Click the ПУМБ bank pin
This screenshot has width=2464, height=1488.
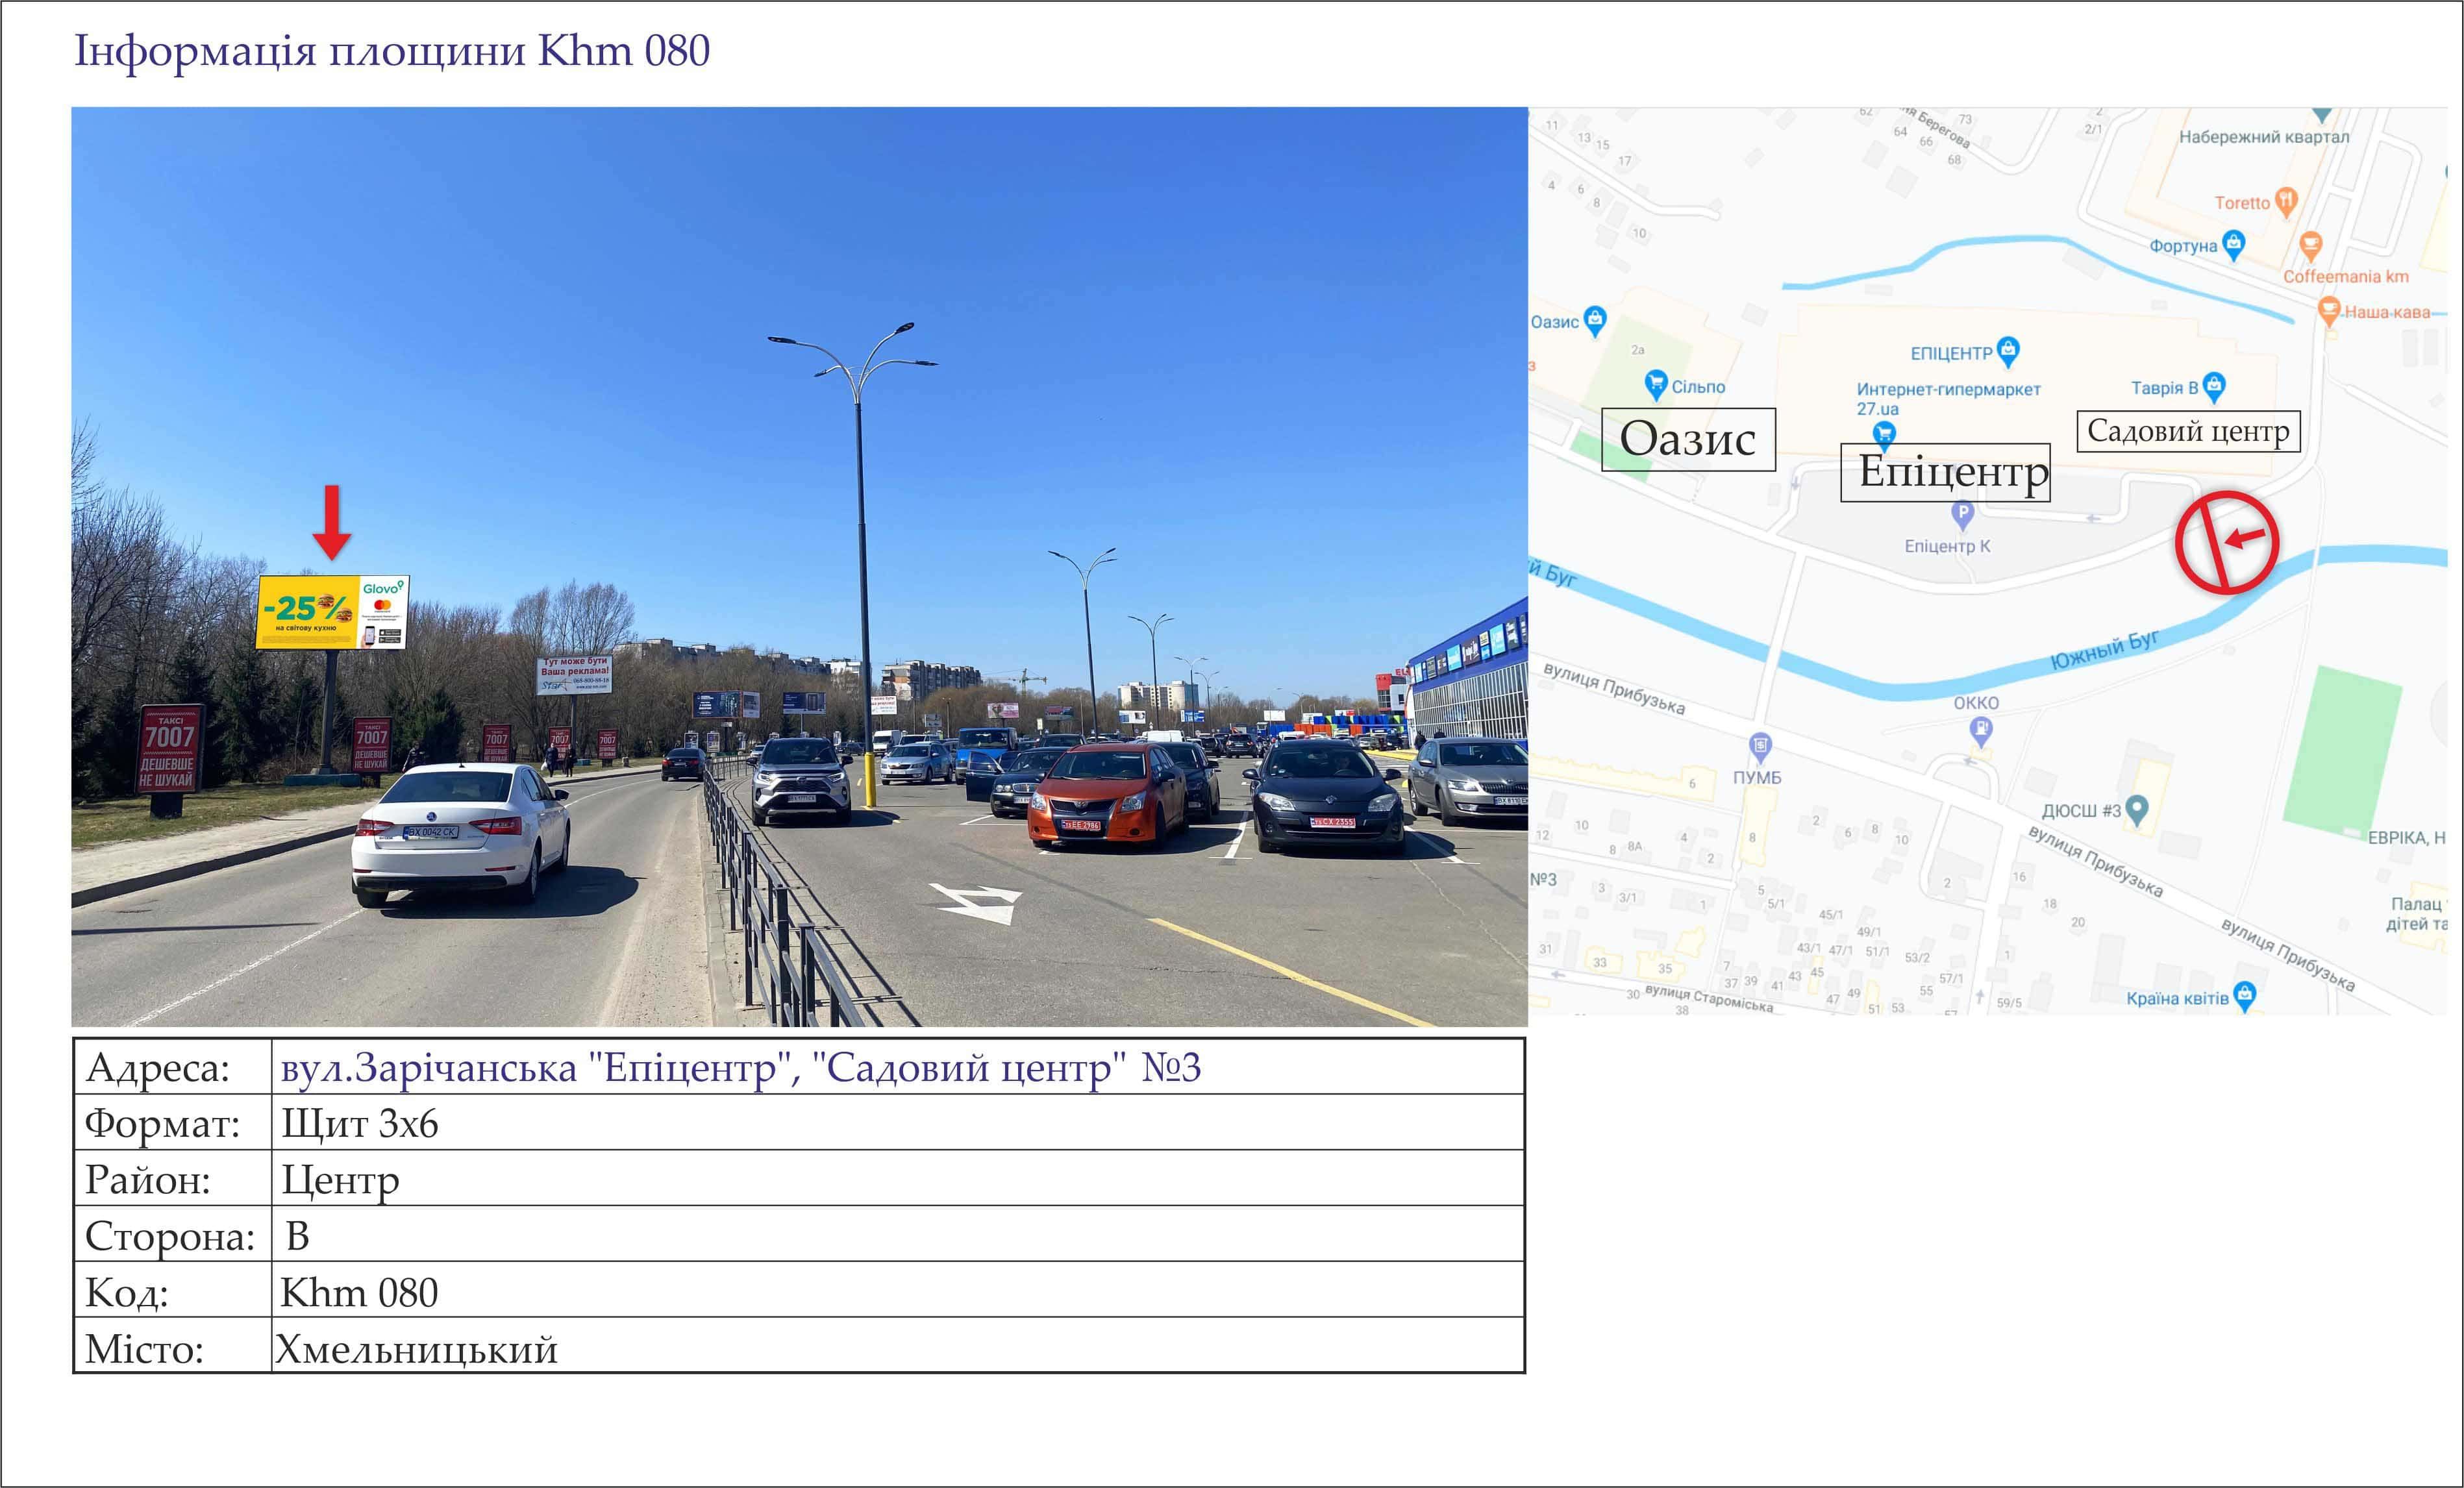pyautogui.click(x=1760, y=746)
